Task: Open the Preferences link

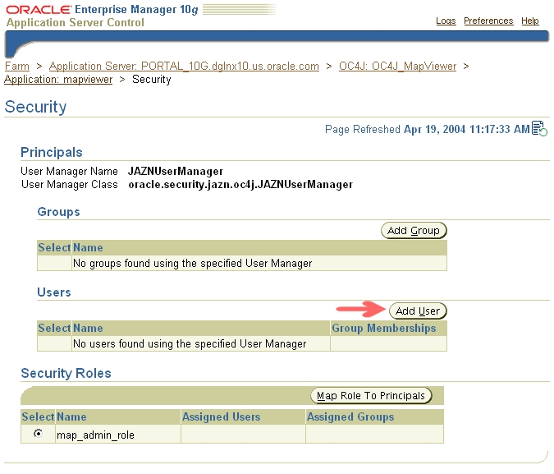Action: pos(488,21)
